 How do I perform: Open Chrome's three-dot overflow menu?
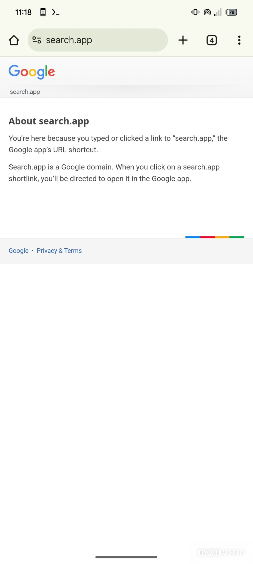(x=239, y=40)
